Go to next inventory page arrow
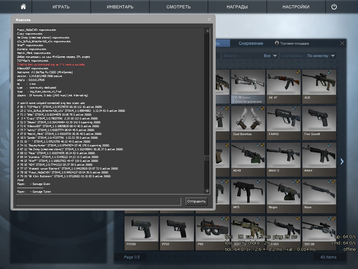 coord(342,161)
